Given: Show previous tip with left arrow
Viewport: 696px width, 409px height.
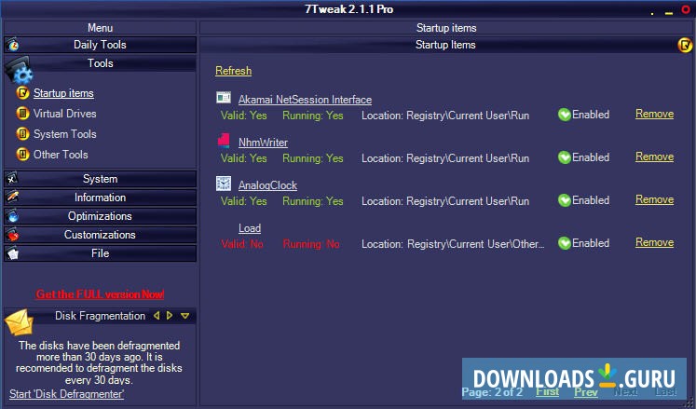Looking at the screenshot, I should (x=157, y=316).
